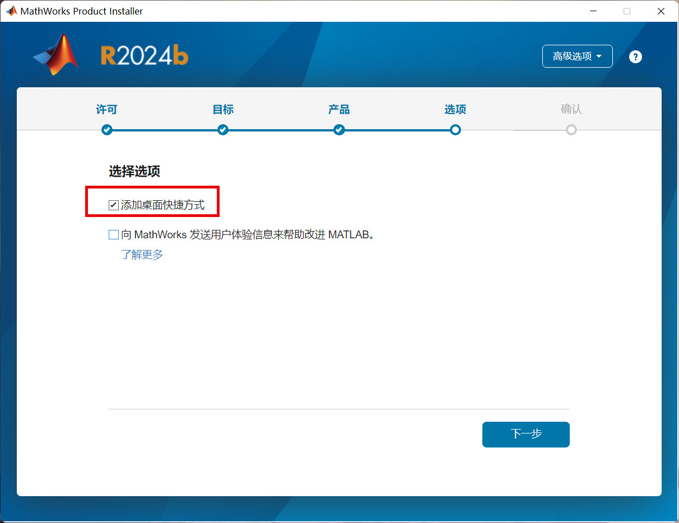Viewport: 679px width, 523px height.
Task: Uncheck 添加桌面快捷方式 checkbox
Action: [x=114, y=205]
